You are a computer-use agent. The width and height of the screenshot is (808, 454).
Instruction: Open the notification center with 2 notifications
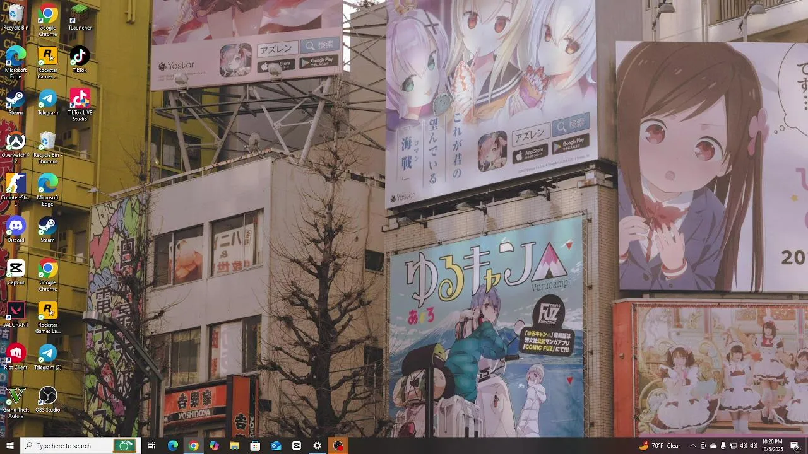795,446
